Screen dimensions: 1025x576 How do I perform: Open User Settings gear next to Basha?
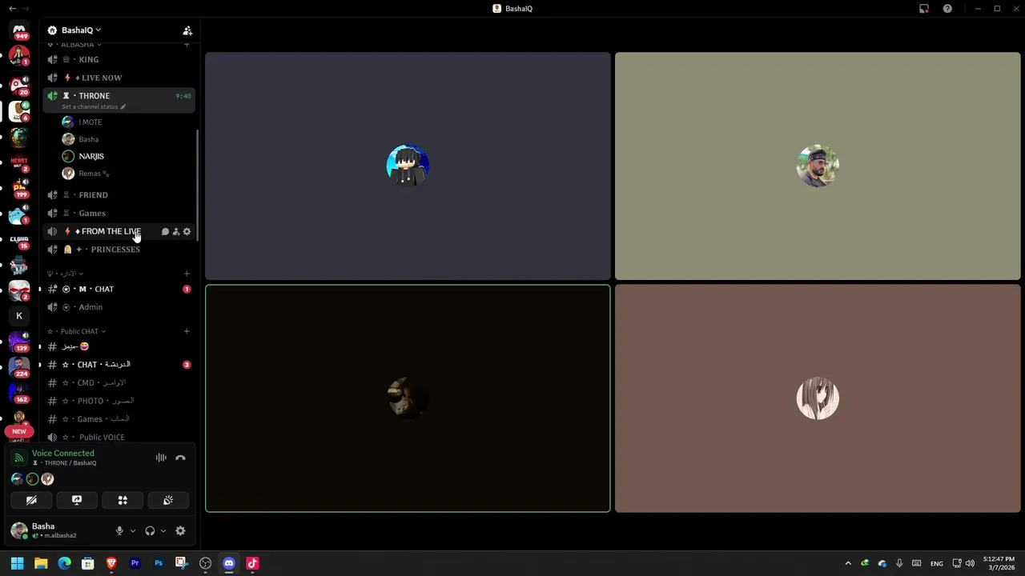click(180, 530)
